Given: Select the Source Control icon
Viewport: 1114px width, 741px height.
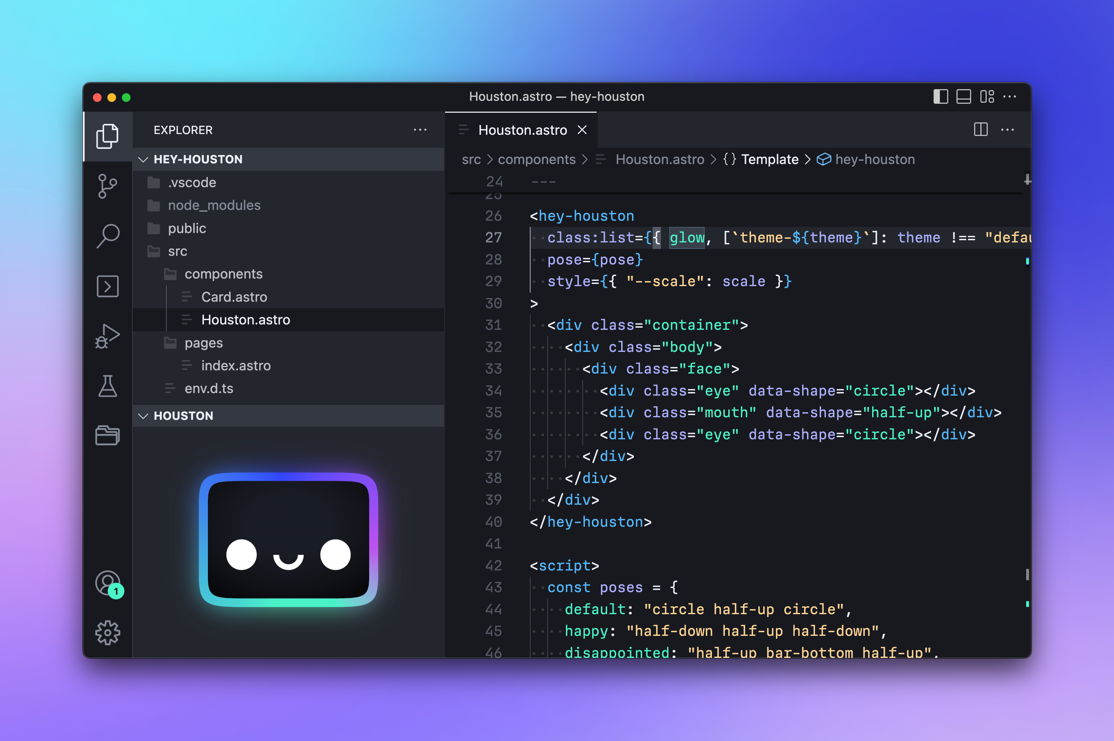Looking at the screenshot, I should [x=108, y=186].
